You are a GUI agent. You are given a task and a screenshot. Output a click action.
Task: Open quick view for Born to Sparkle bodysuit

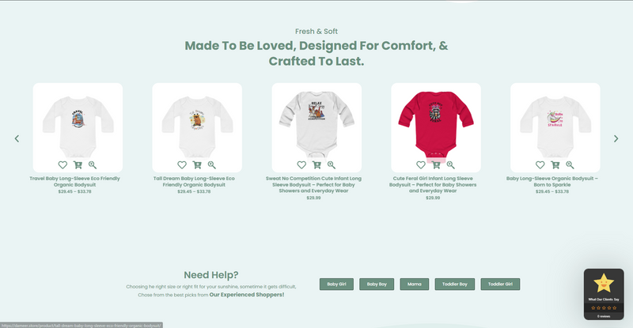[x=570, y=164]
